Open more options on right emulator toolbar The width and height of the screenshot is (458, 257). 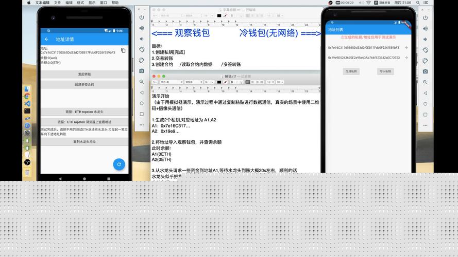pyautogui.click(x=426, y=125)
